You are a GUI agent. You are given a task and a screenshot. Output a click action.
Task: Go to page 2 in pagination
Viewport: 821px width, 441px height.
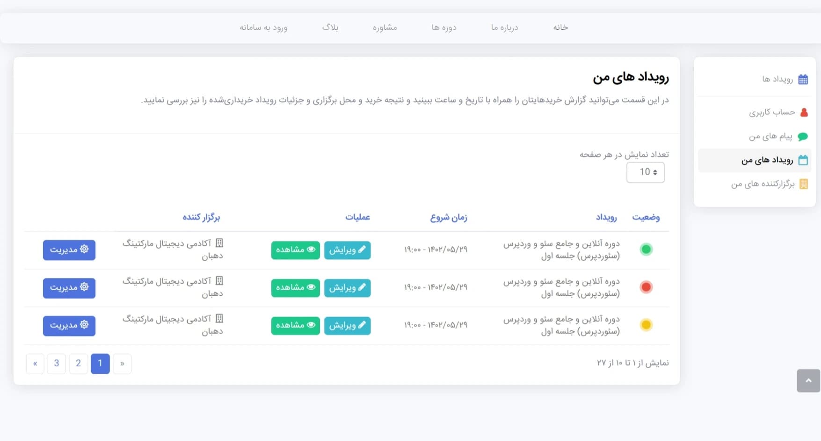[78, 363]
